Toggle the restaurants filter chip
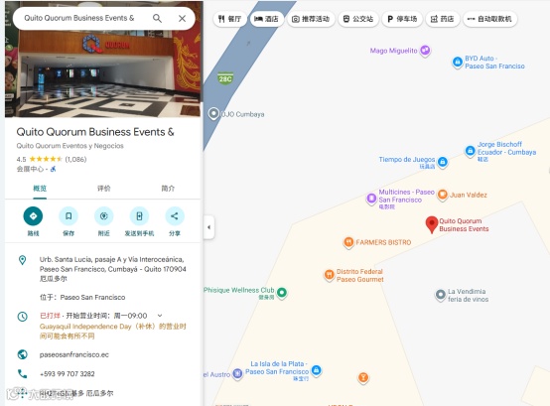The image size is (550, 406). (229, 19)
